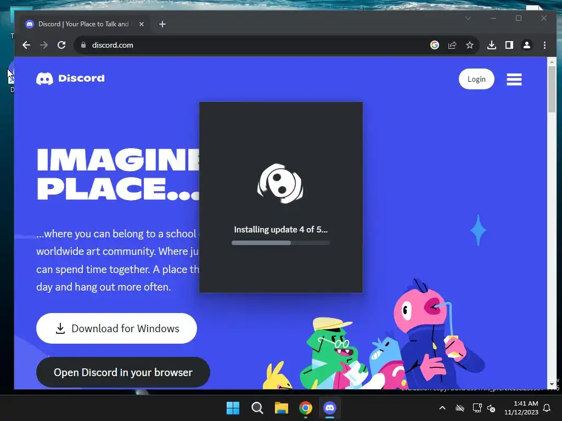
Task: Minimize the Chrome window
Action: pos(493,18)
